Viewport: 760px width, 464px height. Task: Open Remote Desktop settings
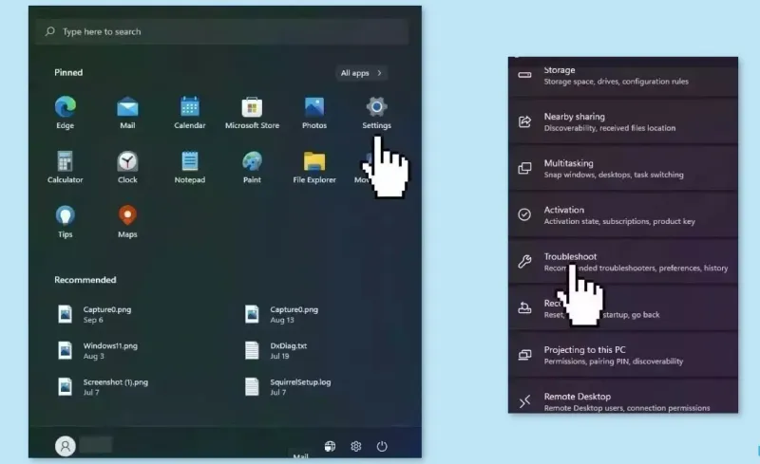(x=623, y=397)
